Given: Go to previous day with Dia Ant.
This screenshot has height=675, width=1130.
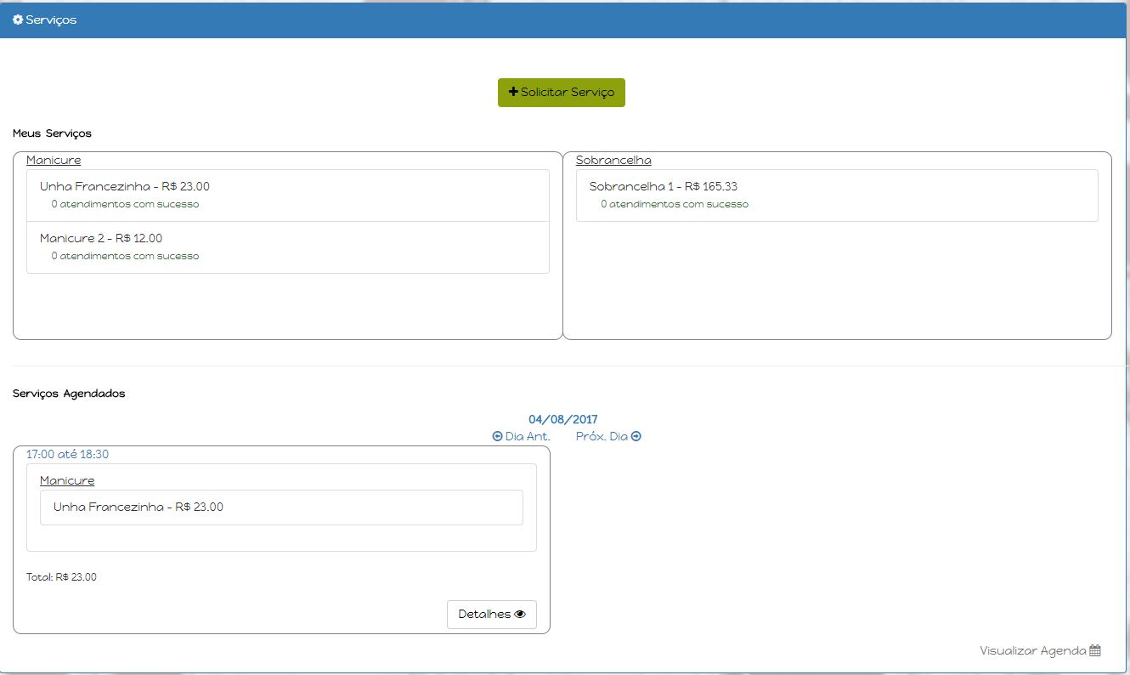Looking at the screenshot, I should point(527,436).
